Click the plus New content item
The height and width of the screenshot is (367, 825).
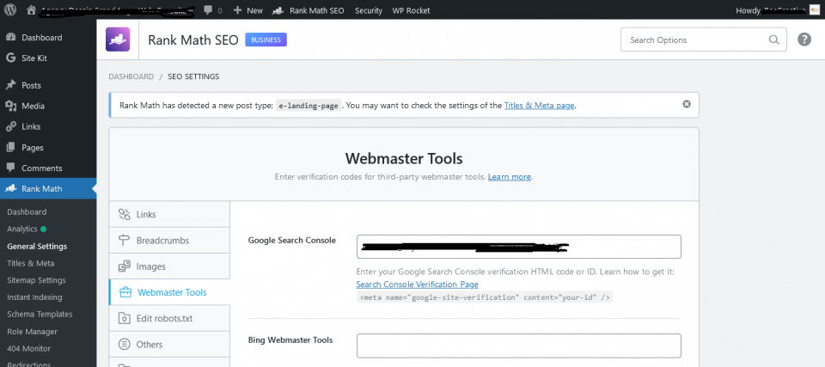(247, 10)
